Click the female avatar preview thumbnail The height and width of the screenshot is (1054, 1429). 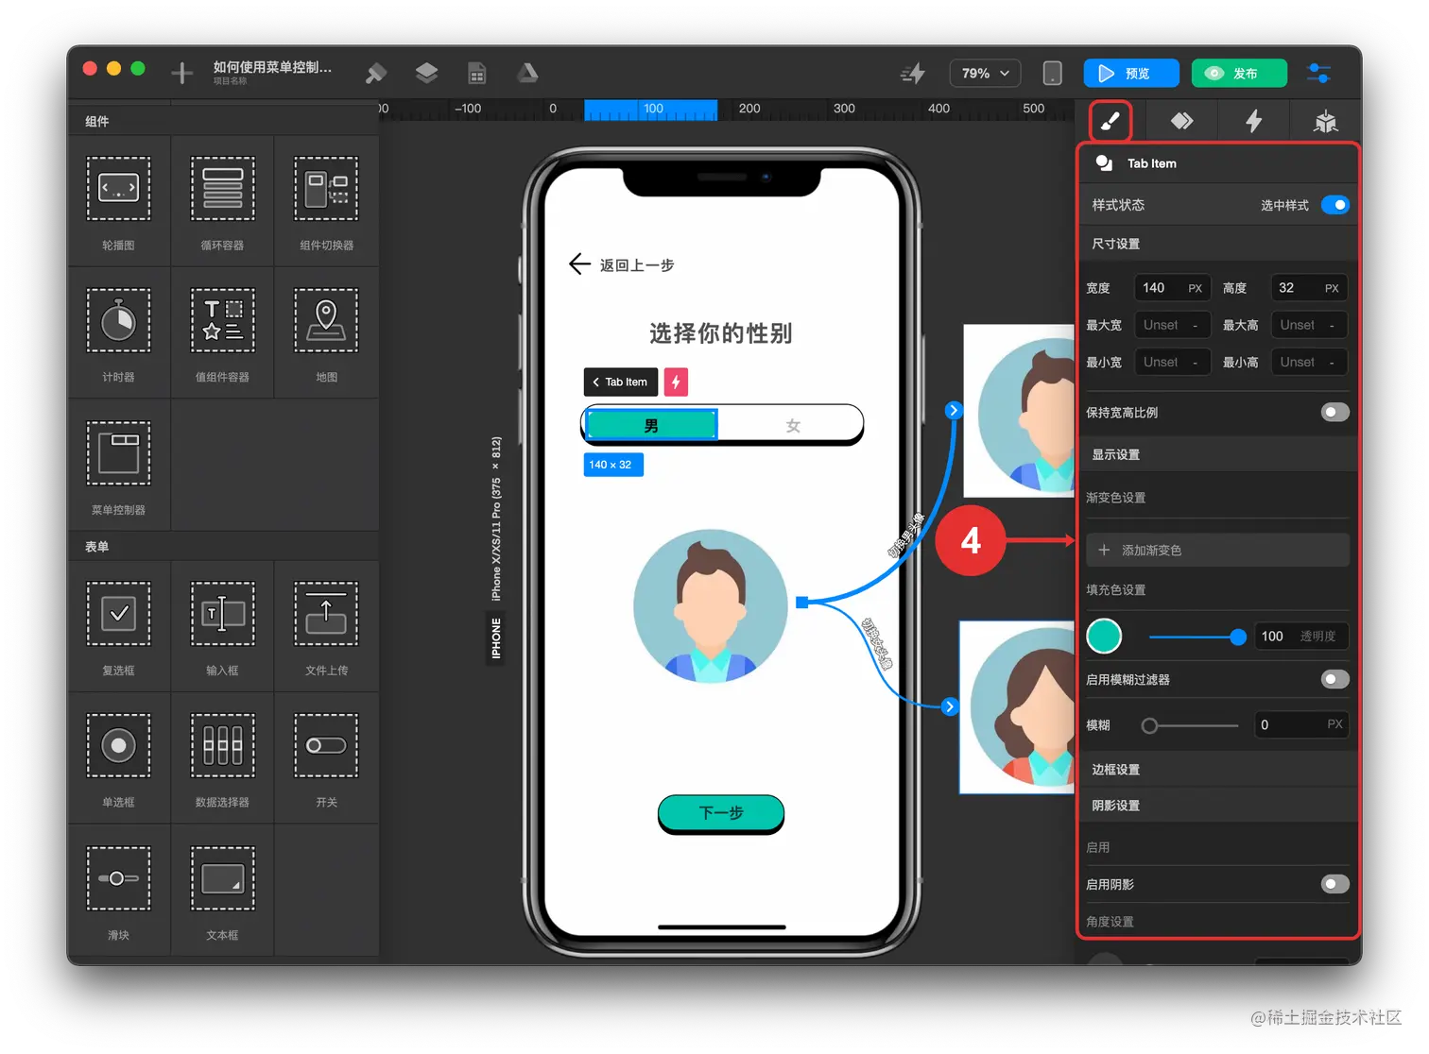[1019, 707]
